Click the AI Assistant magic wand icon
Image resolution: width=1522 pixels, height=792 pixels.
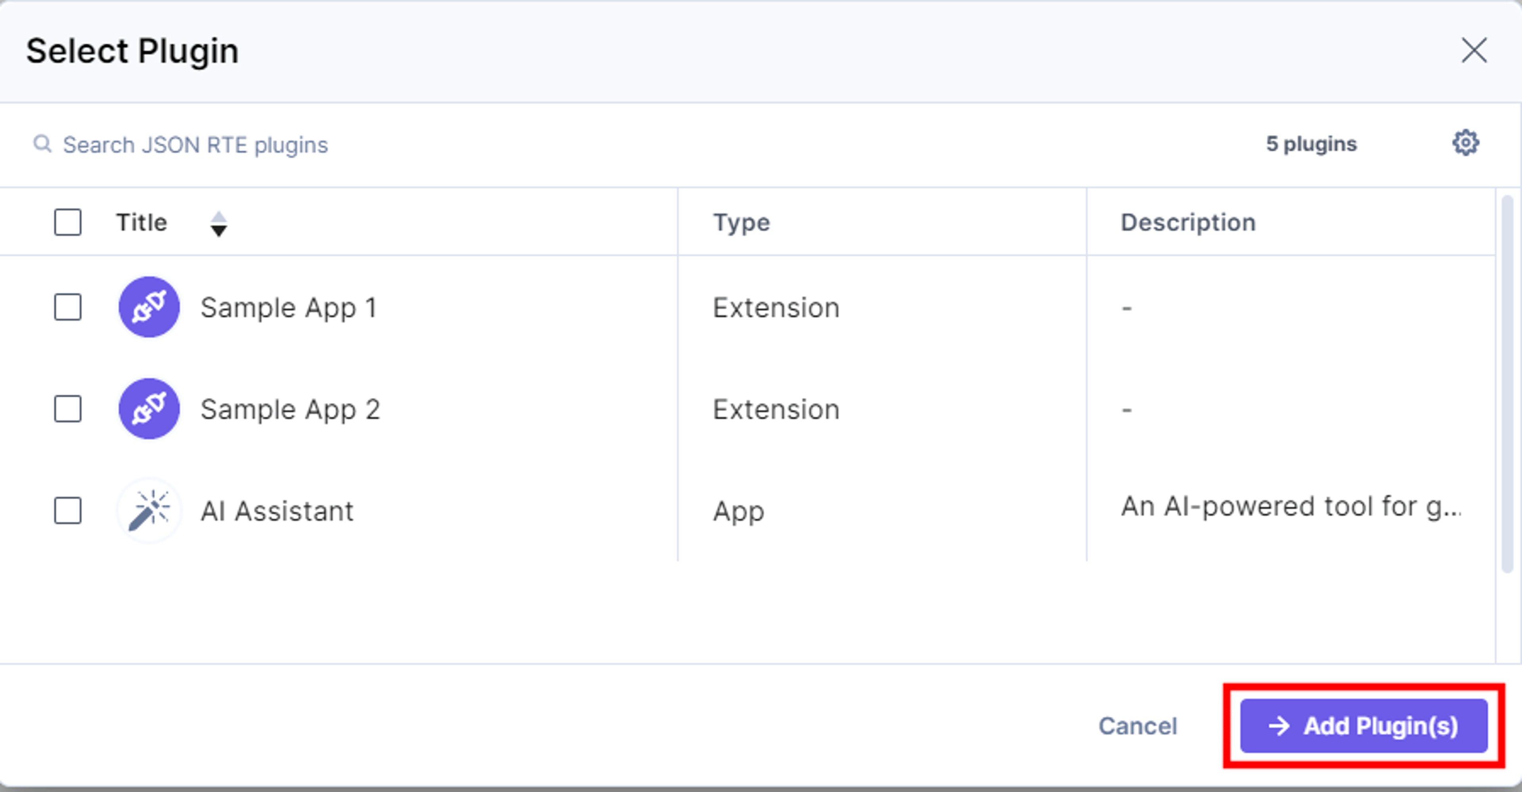[149, 510]
